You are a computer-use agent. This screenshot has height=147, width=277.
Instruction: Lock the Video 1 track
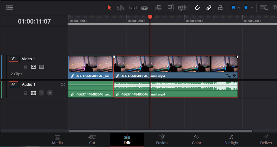coord(26,67)
